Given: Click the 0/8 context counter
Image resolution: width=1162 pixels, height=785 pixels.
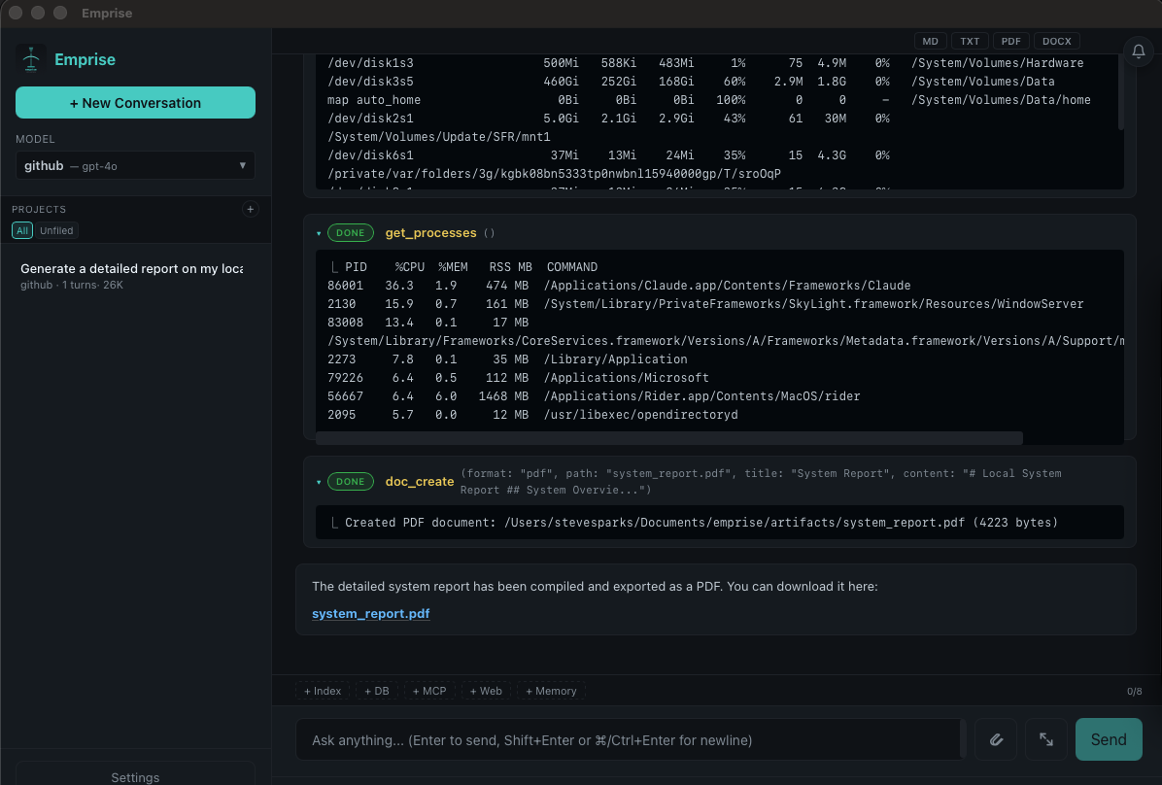Looking at the screenshot, I should 1135,691.
